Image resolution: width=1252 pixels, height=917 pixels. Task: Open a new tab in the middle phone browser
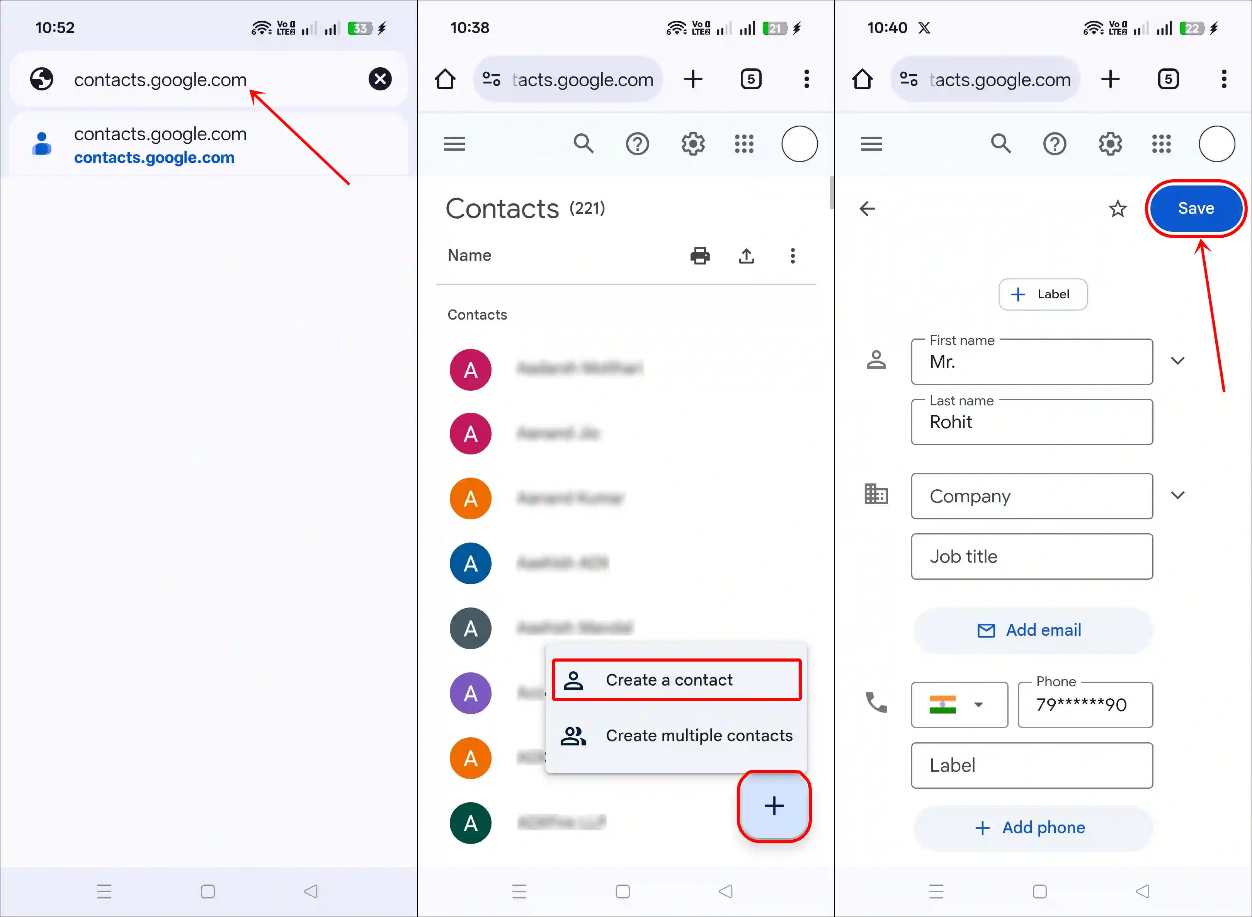pos(693,79)
